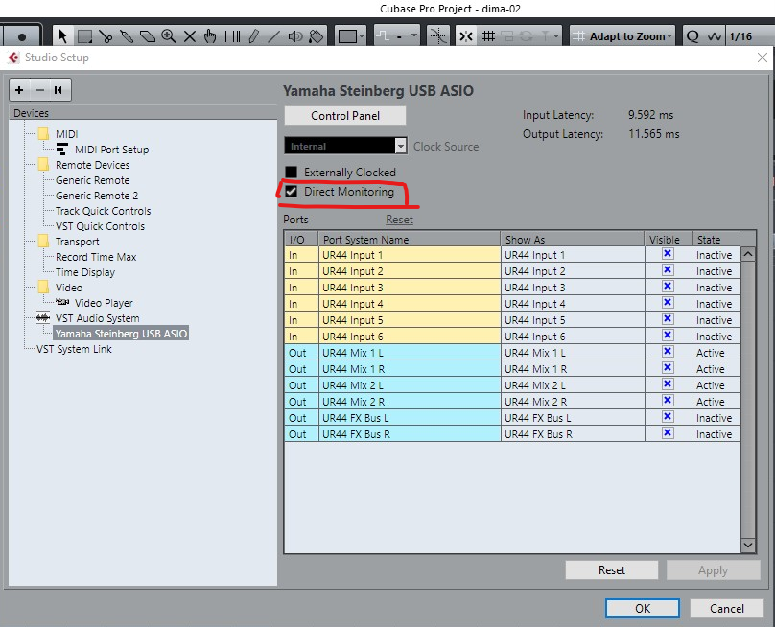Toggle the Iterative Quantize Q icon
775x627 pixels.
(693, 36)
